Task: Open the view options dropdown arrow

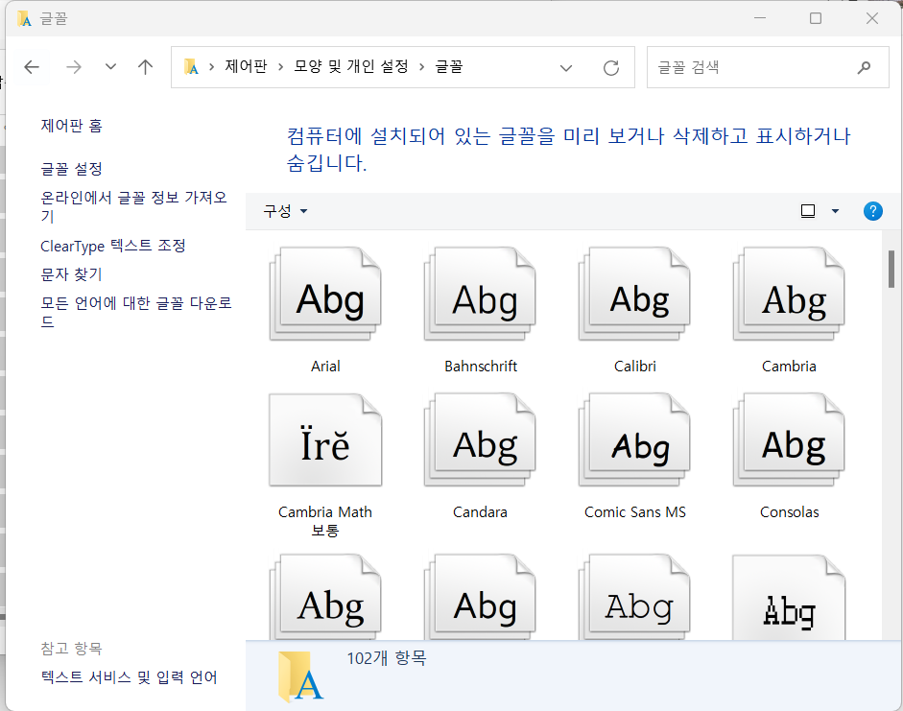Action: point(835,211)
